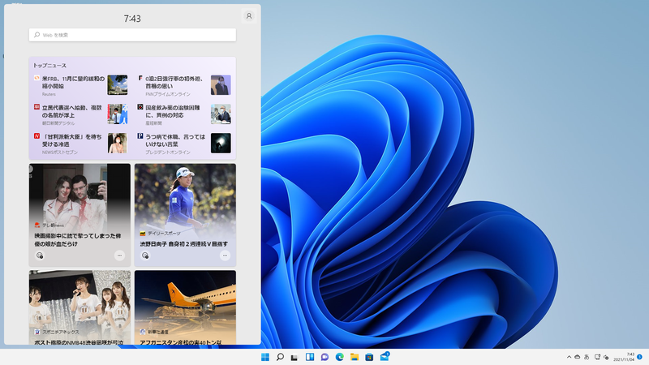Click NEWSポストセブン red N icon

[37, 135]
